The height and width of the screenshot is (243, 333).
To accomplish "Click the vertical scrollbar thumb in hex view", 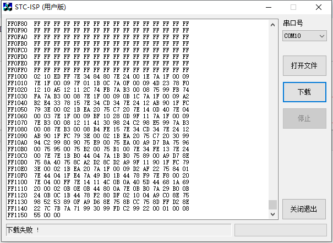I will 272,205.
